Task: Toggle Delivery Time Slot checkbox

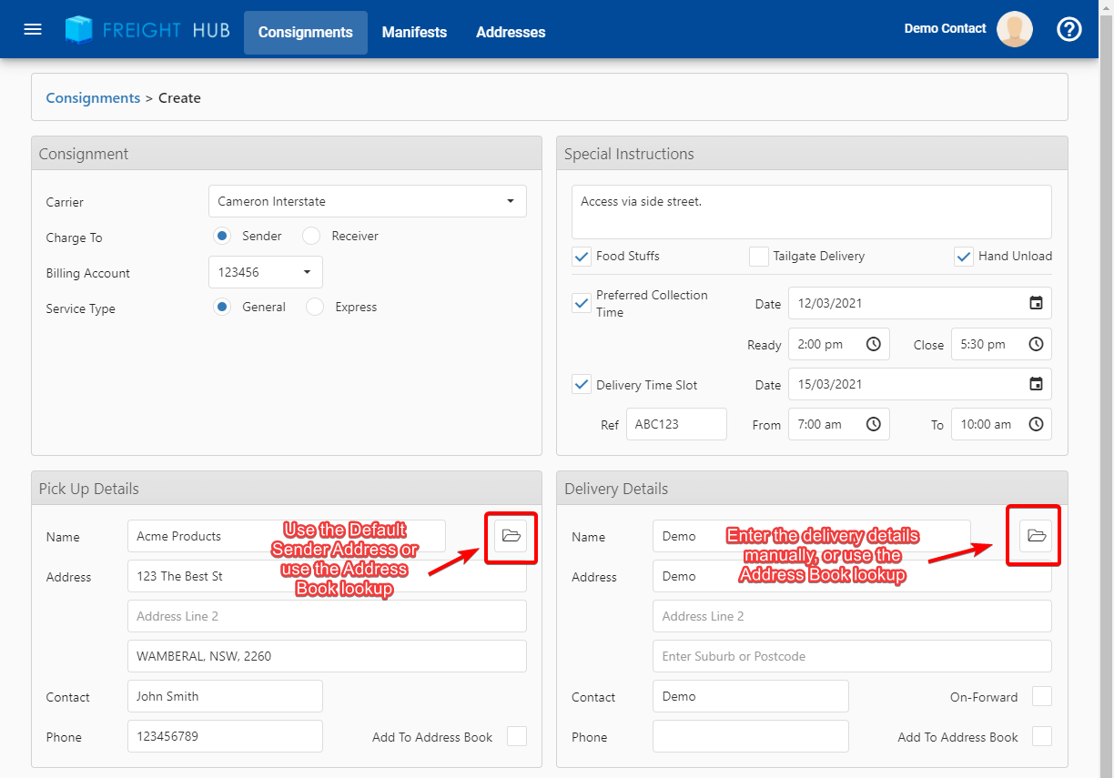Action: click(582, 384)
